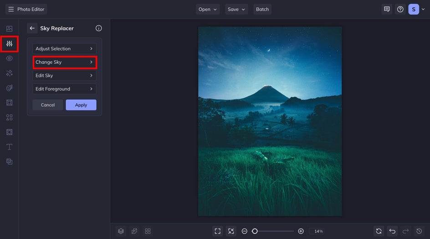This screenshot has width=430, height=239.
Task: Click the zoom slider handle
Action: [255, 231]
